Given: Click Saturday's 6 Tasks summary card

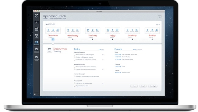Looking at the screenshot, I should (x=132, y=31).
